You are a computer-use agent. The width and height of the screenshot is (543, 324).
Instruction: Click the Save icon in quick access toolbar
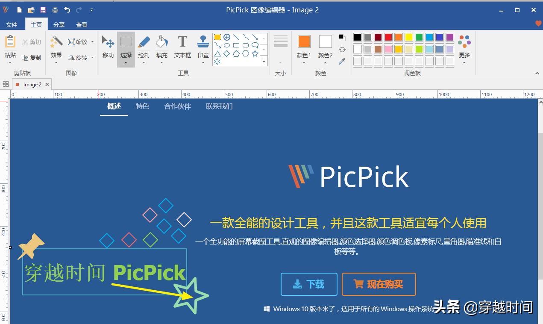[x=43, y=9]
